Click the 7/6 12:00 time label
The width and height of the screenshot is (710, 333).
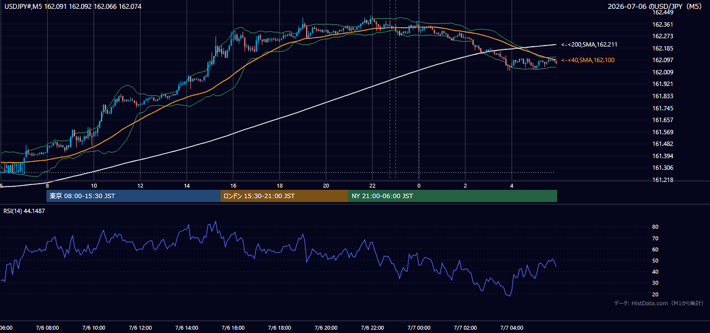tap(140, 328)
